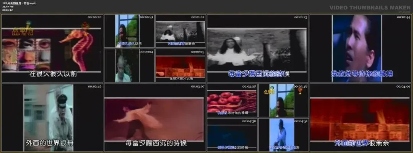
Task: Click the timestamp label '00:00:41'
Action: click(x=146, y=17)
